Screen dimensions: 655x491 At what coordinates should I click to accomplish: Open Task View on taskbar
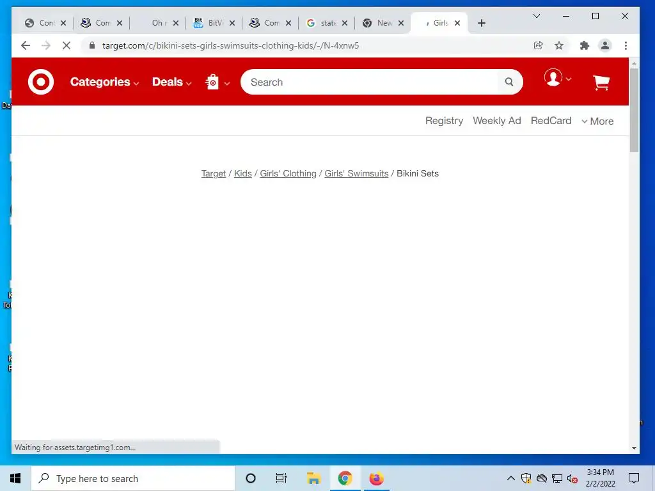(x=281, y=478)
